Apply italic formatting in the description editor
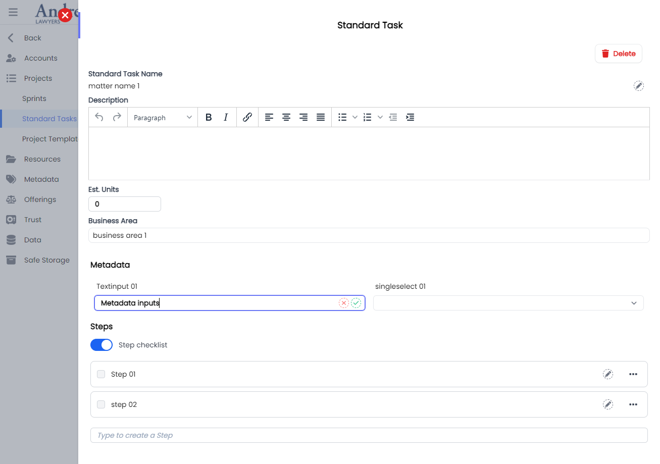Image resolution: width=660 pixels, height=464 pixels. click(x=226, y=117)
